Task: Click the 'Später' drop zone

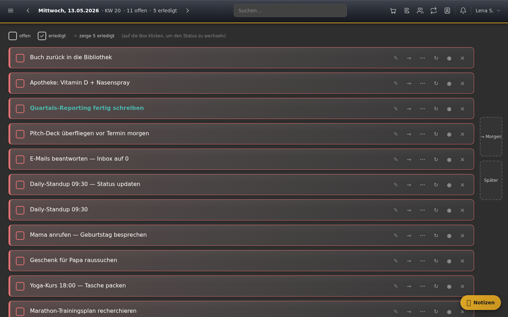Action: pos(491,180)
